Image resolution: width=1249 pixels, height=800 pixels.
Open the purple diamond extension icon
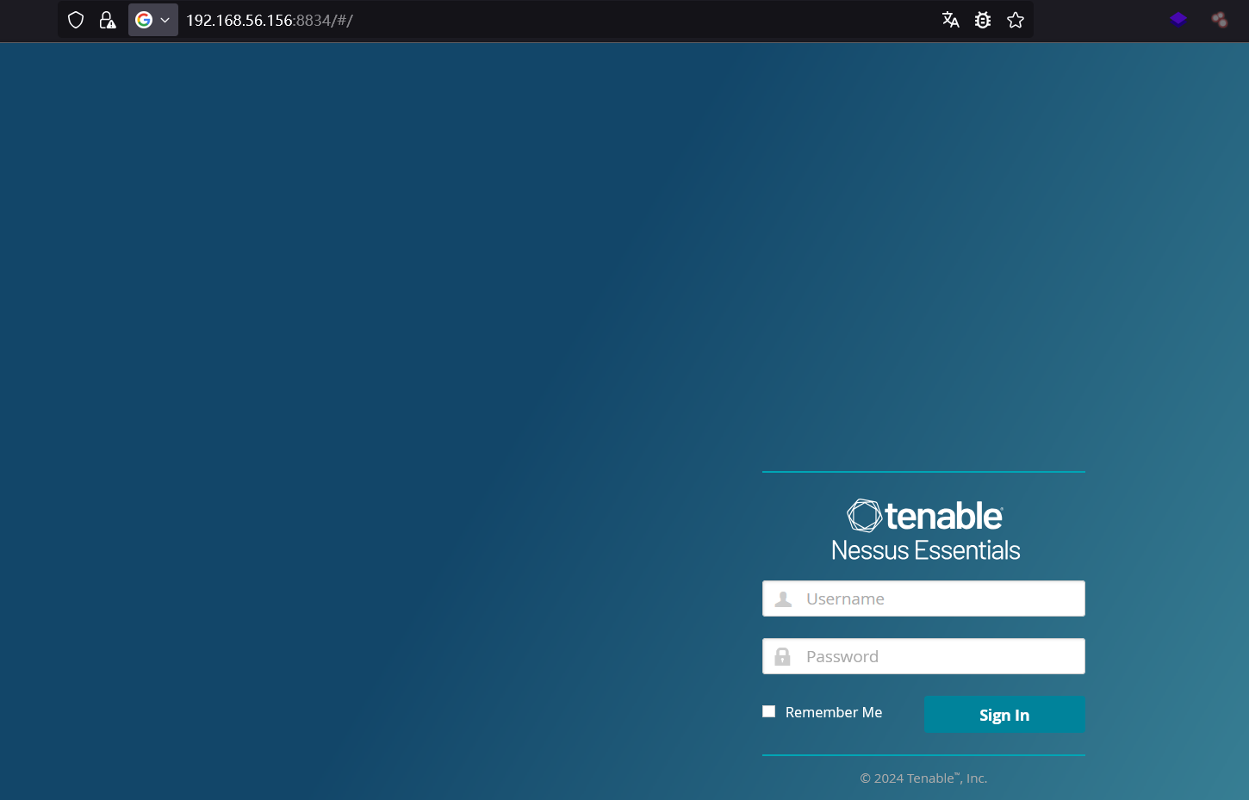[x=1178, y=20]
